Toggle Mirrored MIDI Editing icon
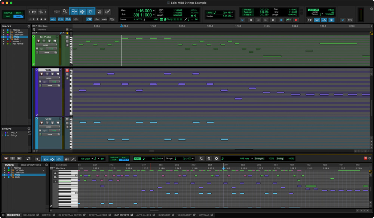 [104, 19]
